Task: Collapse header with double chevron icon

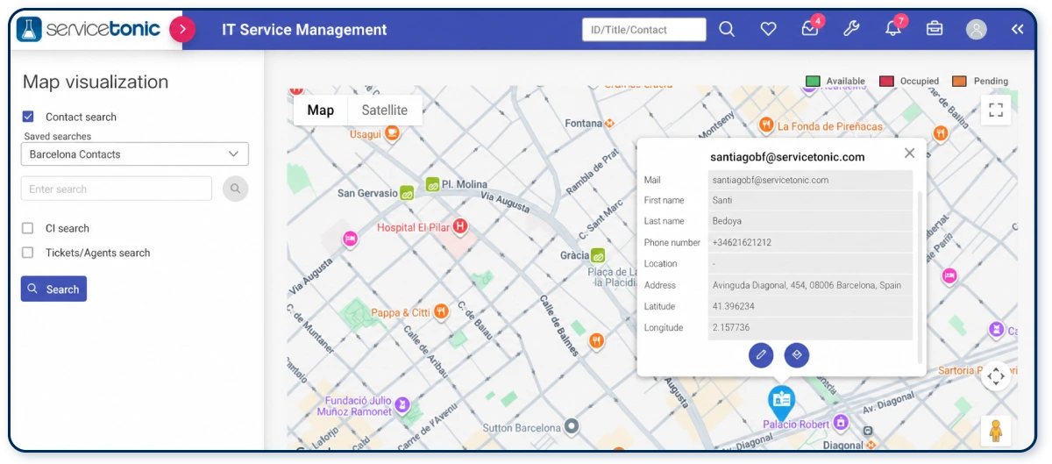Action: pyautogui.click(x=1018, y=29)
